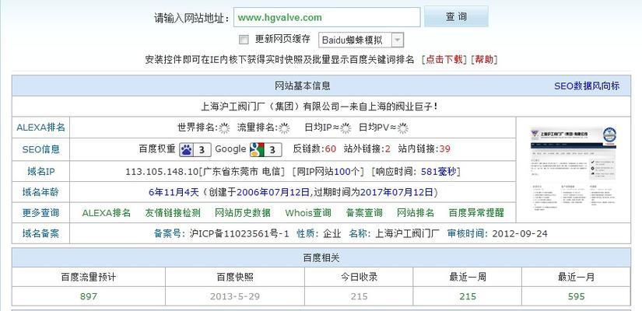Open the 友情链接检测 link
Viewport: 642px width, 311px height.
pyautogui.click(x=173, y=213)
